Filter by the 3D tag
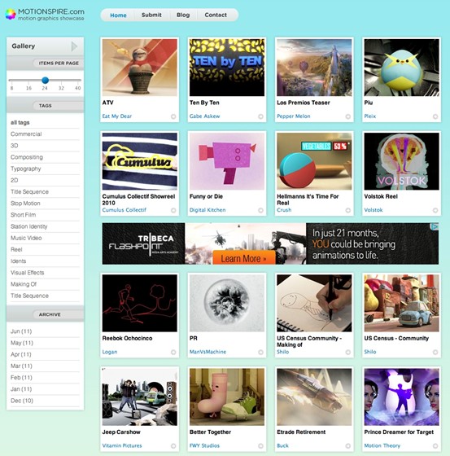The height and width of the screenshot is (456, 450). coord(15,146)
